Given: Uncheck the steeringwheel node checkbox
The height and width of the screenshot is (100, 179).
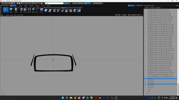Looking at the screenshot, I should pos(147,80).
